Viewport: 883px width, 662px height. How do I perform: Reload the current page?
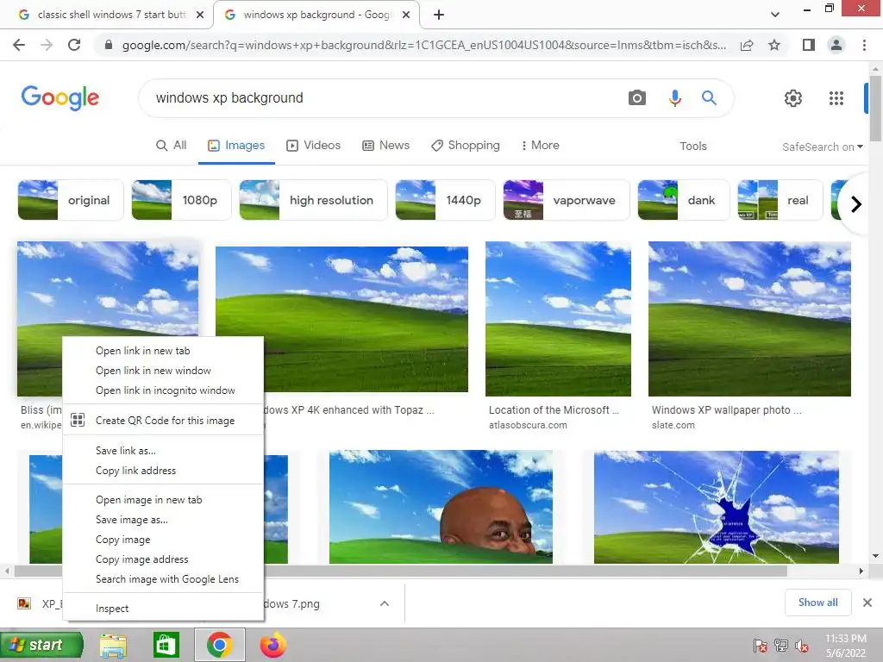pyautogui.click(x=74, y=45)
